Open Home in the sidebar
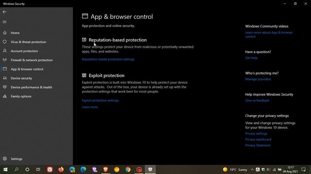Screen dimensions: 311x174 coord(15,33)
